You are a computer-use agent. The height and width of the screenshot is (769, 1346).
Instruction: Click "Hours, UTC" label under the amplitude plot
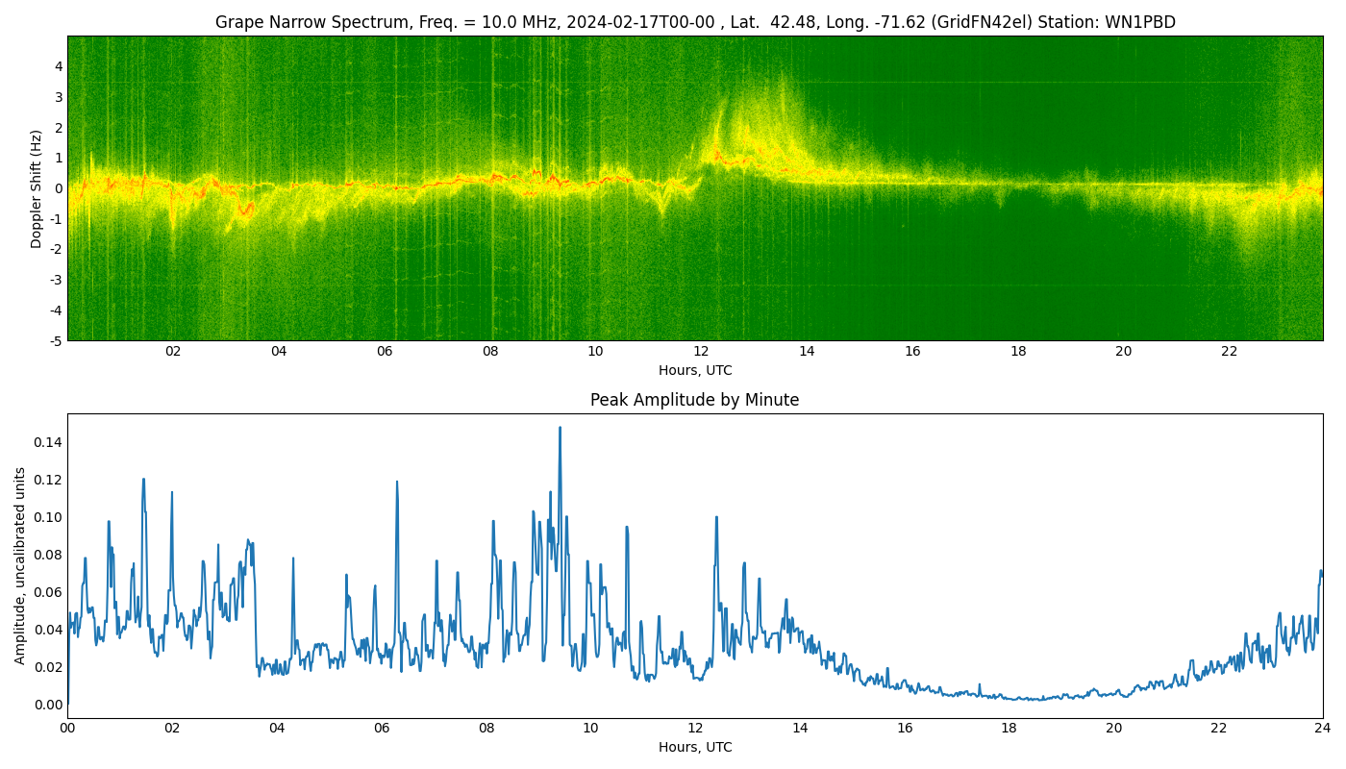(694, 747)
